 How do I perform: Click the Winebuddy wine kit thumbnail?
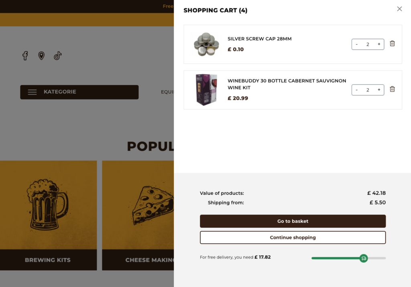click(x=206, y=89)
